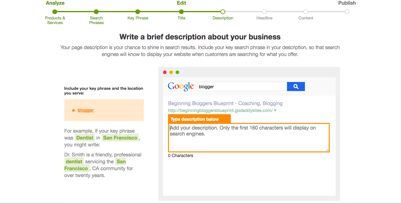Click the Products & Services step circle
The width and height of the screenshot is (401, 204).
pyautogui.click(x=55, y=12)
